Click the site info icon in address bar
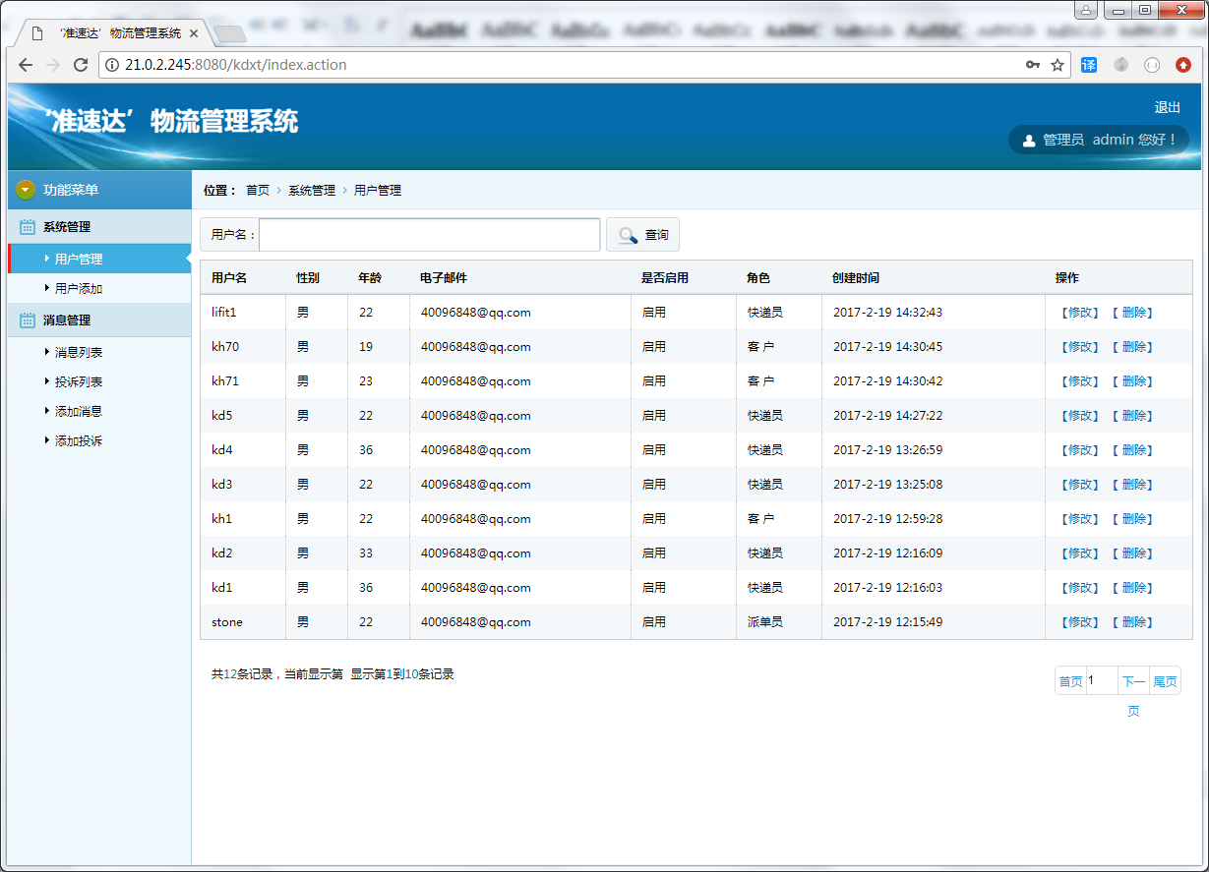Viewport: 1209px width, 872px height. (112, 65)
